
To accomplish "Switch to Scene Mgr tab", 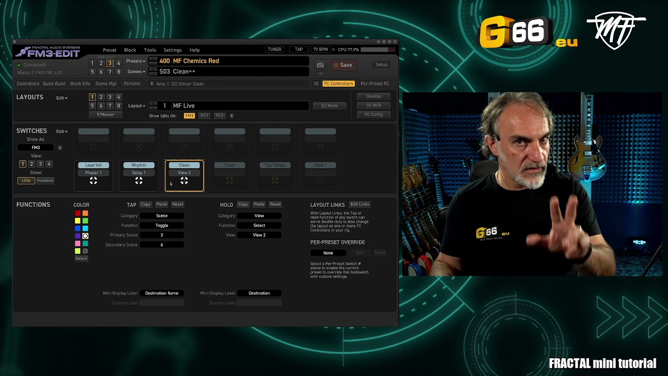I will [106, 84].
